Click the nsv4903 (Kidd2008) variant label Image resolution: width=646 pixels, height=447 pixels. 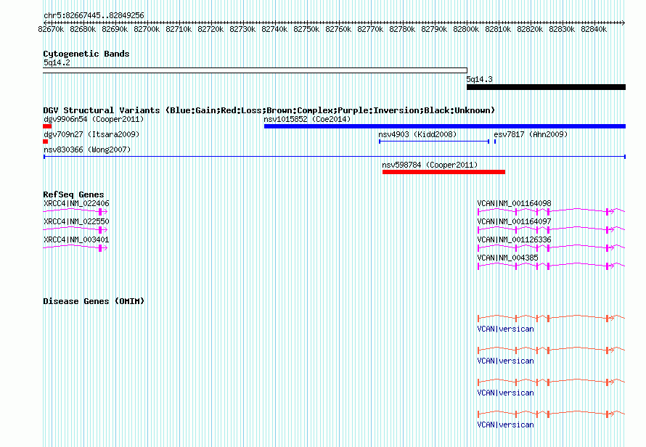[x=417, y=134]
